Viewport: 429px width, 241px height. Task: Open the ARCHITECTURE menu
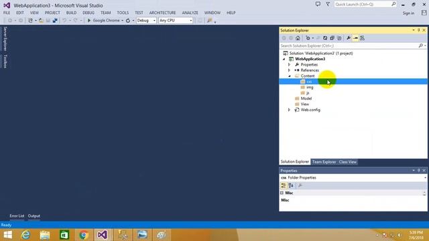coord(162,13)
